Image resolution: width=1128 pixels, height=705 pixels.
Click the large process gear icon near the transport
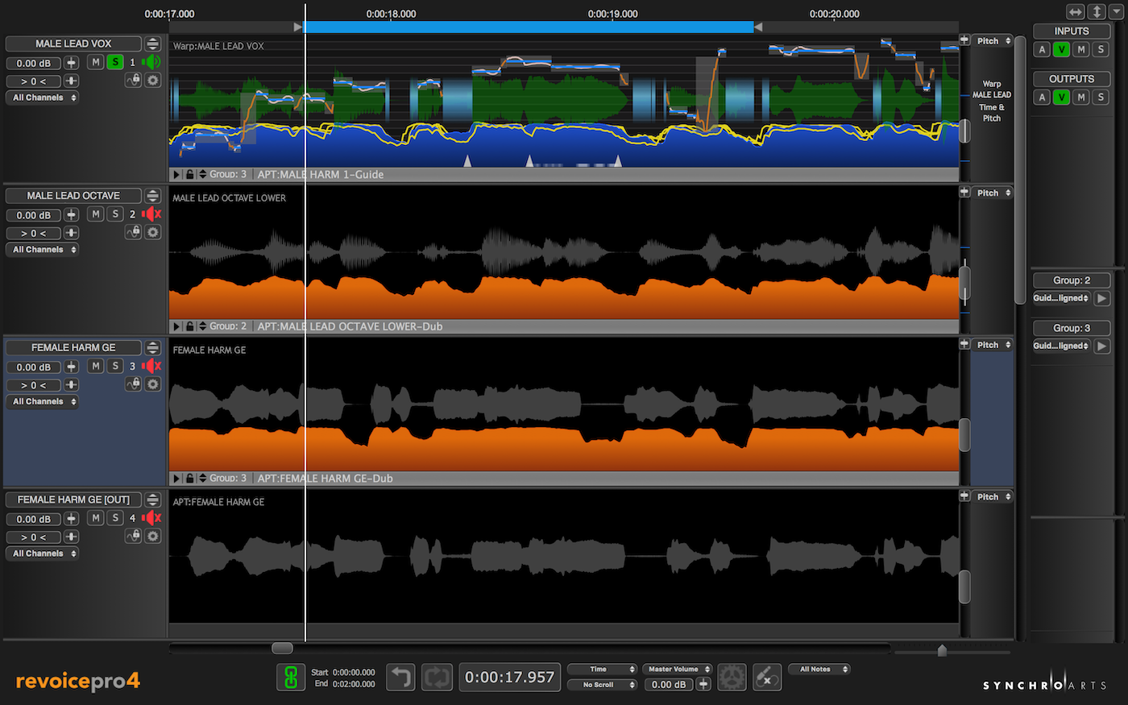click(x=732, y=678)
